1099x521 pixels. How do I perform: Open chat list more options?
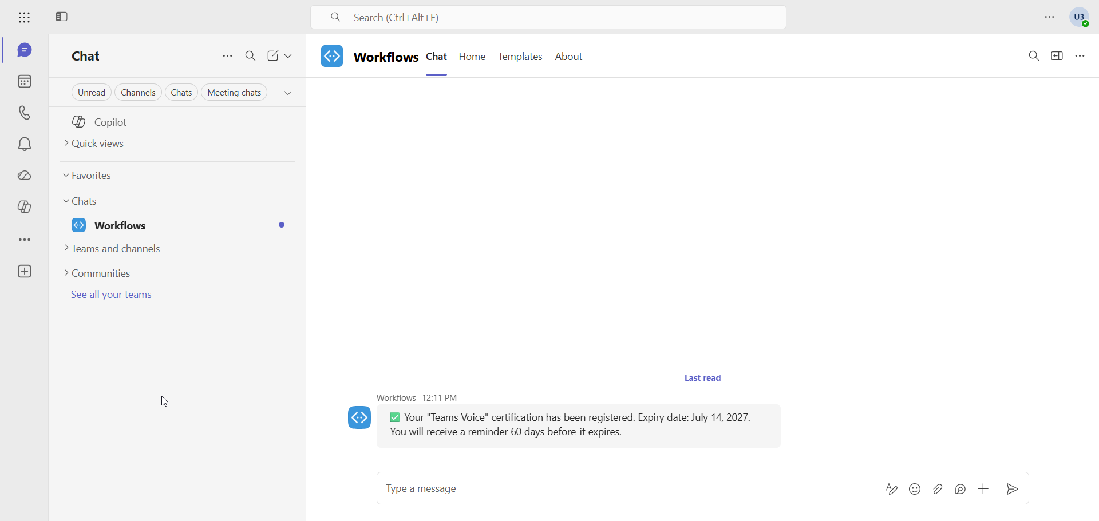click(x=227, y=56)
